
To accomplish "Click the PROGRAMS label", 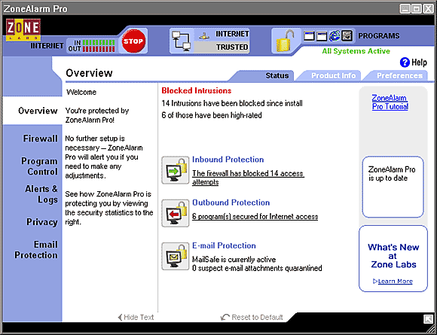I will tap(379, 36).
